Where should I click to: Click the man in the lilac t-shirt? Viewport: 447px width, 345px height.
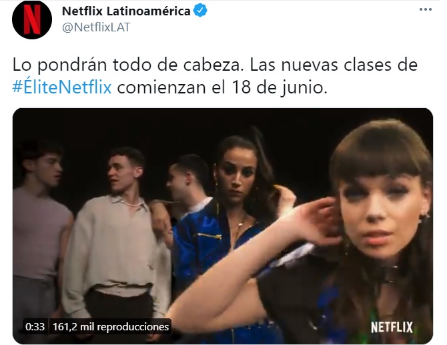pyautogui.click(x=39, y=228)
